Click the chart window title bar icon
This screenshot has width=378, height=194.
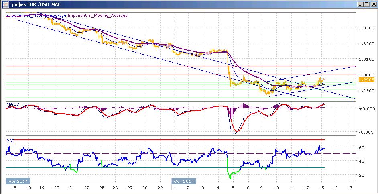(x=5, y=4)
